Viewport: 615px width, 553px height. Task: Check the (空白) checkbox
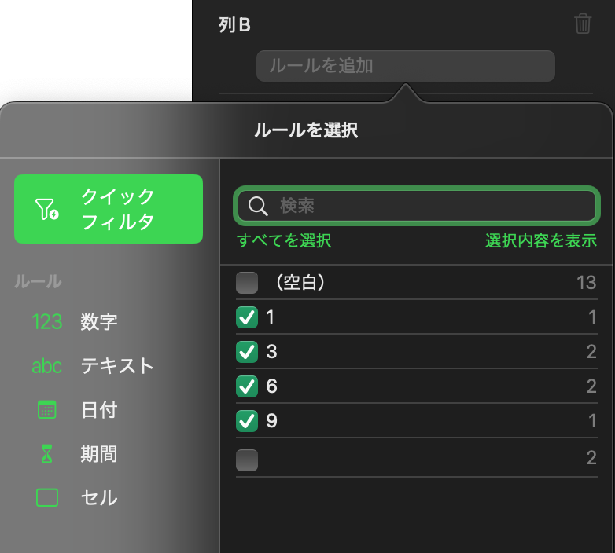coord(247,283)
